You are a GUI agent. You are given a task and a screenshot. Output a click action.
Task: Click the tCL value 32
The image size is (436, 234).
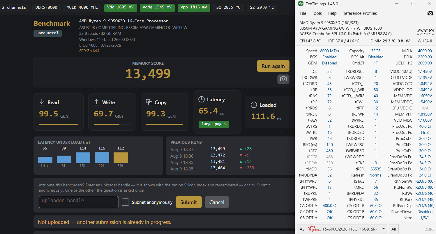point(329,71)
